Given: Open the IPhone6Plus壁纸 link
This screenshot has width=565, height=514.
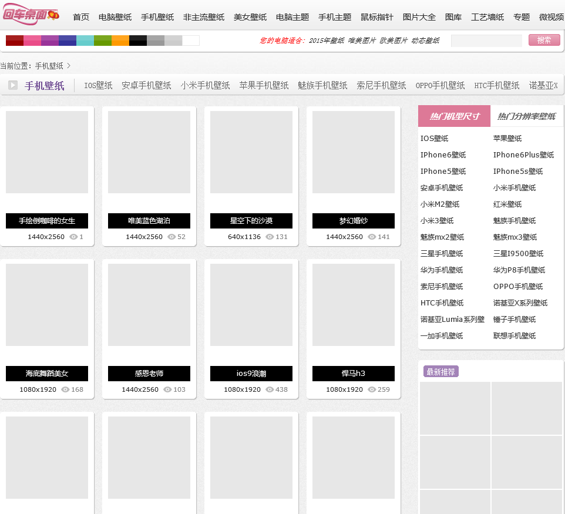Looking at the screenshot, I should (x=523, y=155).
